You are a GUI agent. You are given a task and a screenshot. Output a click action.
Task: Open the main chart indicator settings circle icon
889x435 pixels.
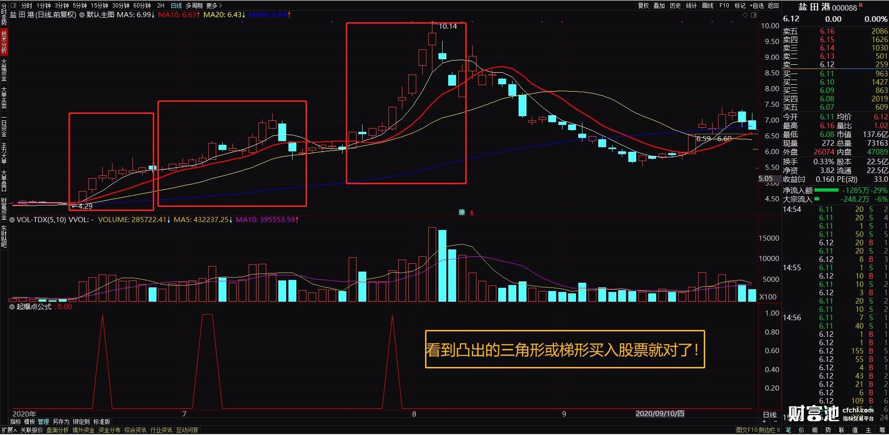[82, 15]
